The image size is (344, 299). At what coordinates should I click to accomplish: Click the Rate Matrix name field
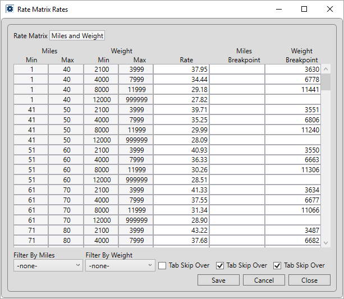[x=77, y=36]
